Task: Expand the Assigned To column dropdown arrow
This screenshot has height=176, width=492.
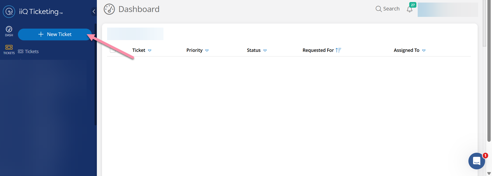Action: coord(424,51)
